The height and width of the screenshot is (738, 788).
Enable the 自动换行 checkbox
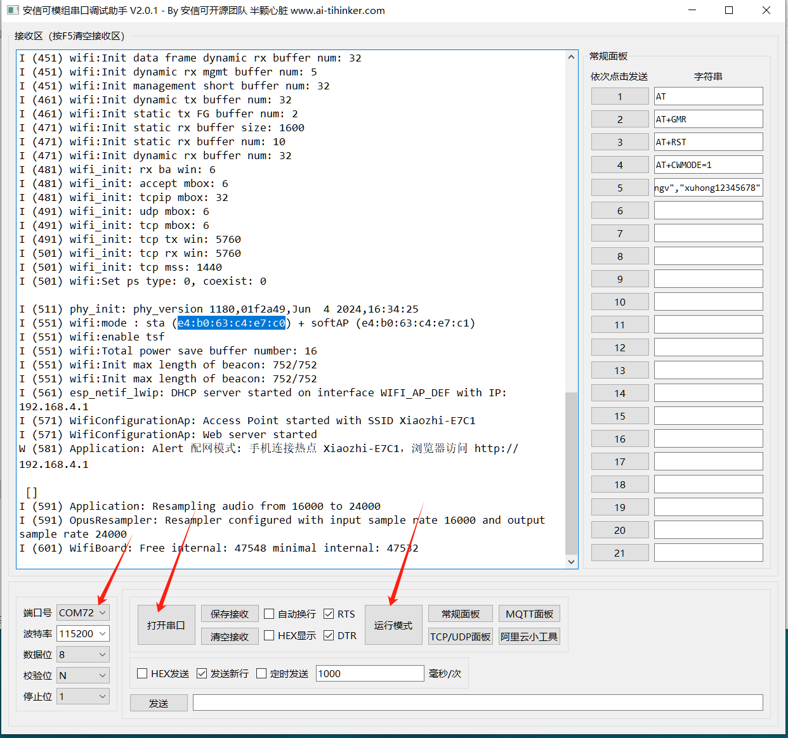[270, 614]
